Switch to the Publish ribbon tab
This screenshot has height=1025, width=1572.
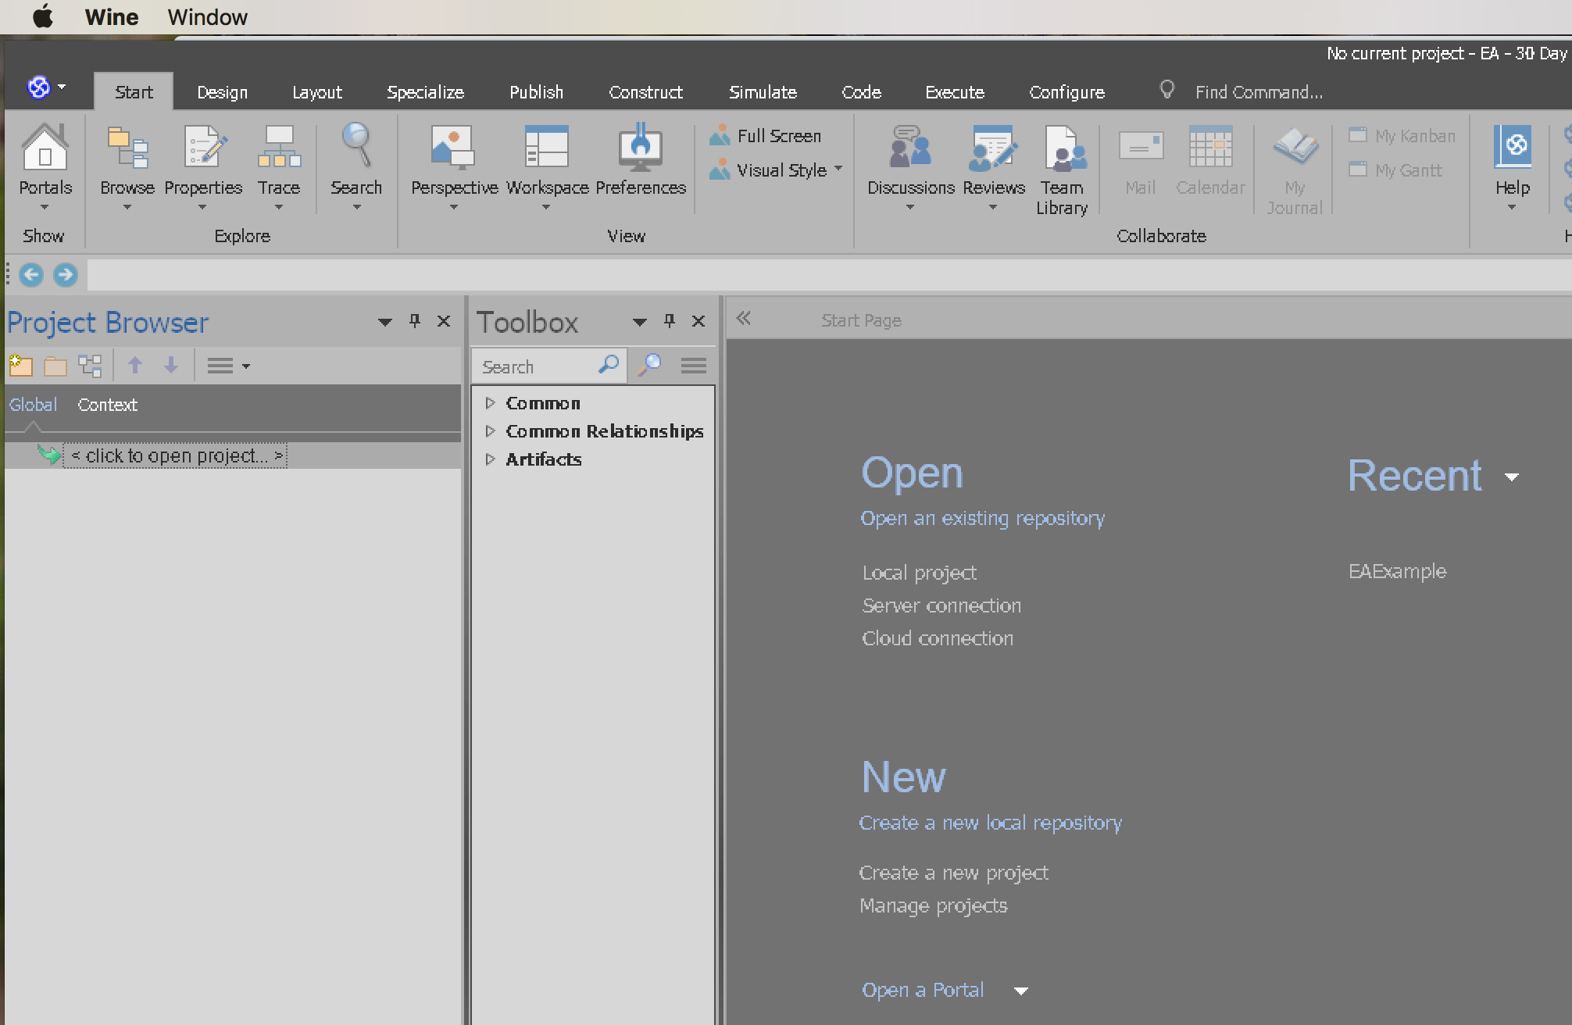pyautogui.click(x=537, y=92)
